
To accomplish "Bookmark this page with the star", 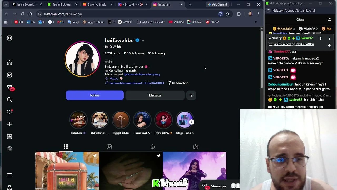I will 228,14.
